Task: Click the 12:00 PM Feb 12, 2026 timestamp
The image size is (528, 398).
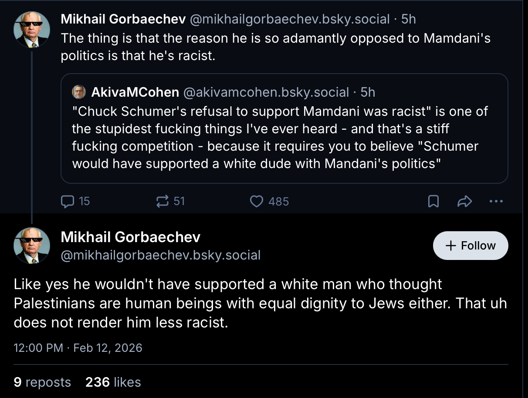Action: pyautogui.click(x=78, y=348)
